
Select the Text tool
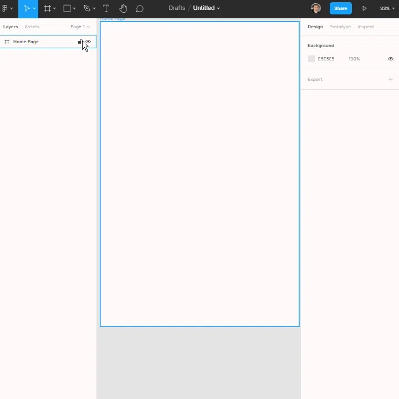click(106, 8)
